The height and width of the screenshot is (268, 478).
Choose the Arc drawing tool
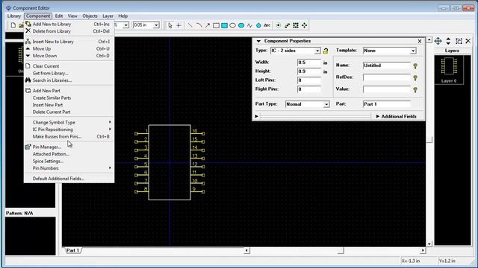pos(199,25)
